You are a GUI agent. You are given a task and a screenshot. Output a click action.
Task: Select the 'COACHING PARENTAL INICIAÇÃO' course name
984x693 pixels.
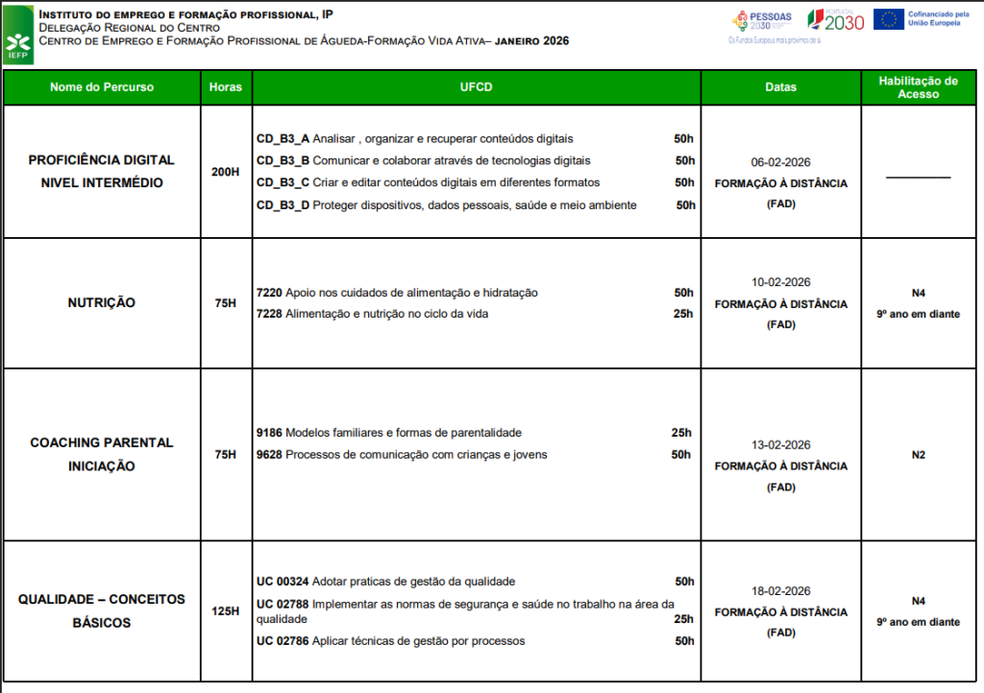[x=101, y=454]
